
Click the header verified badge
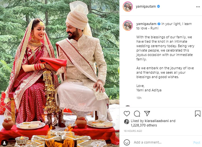tap(158, 6)
